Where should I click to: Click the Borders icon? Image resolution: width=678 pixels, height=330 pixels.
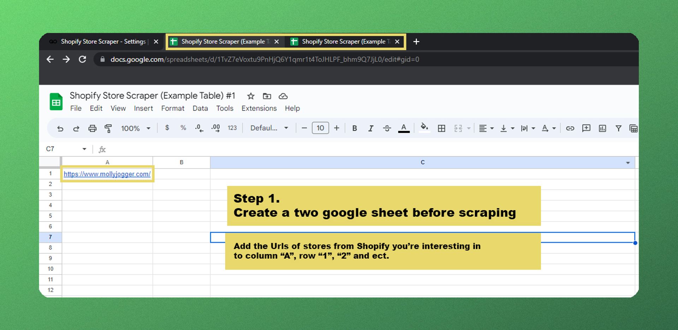click(441, 128)
